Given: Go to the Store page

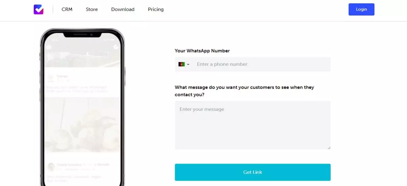Looking at the screenshot, I should (x=92, y=10).
